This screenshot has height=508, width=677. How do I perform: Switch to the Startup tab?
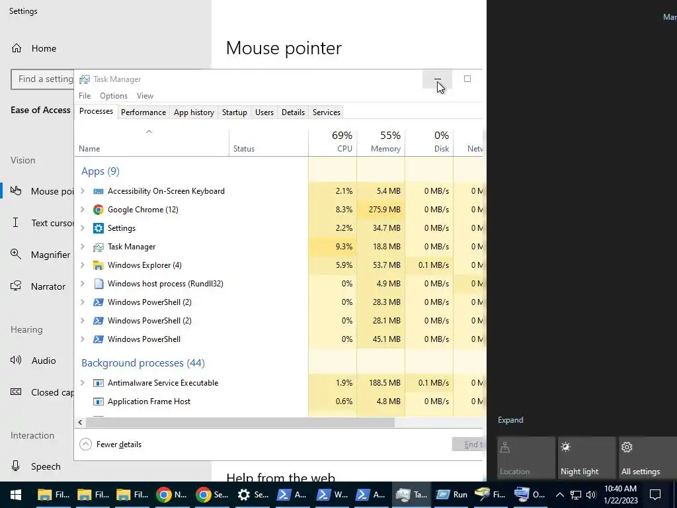click(235, 112)
